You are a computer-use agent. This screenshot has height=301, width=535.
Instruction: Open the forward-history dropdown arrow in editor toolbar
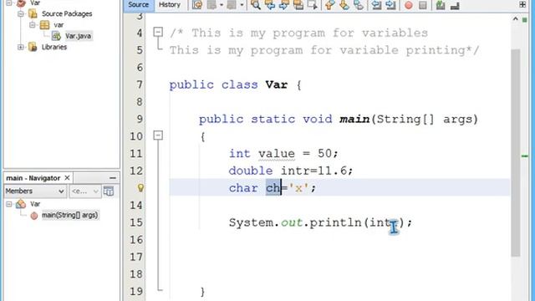click(x=242, y=5)
